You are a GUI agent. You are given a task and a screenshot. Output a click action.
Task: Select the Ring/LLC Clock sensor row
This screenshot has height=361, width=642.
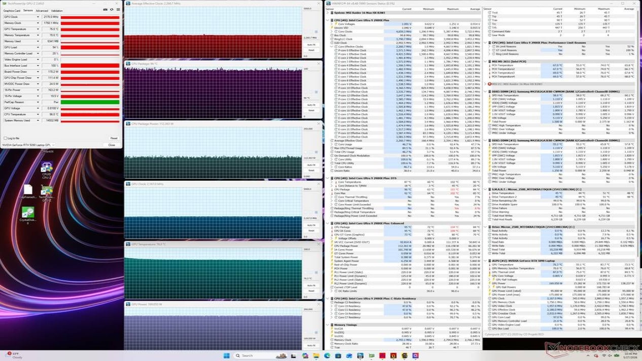tap(404, 39)
